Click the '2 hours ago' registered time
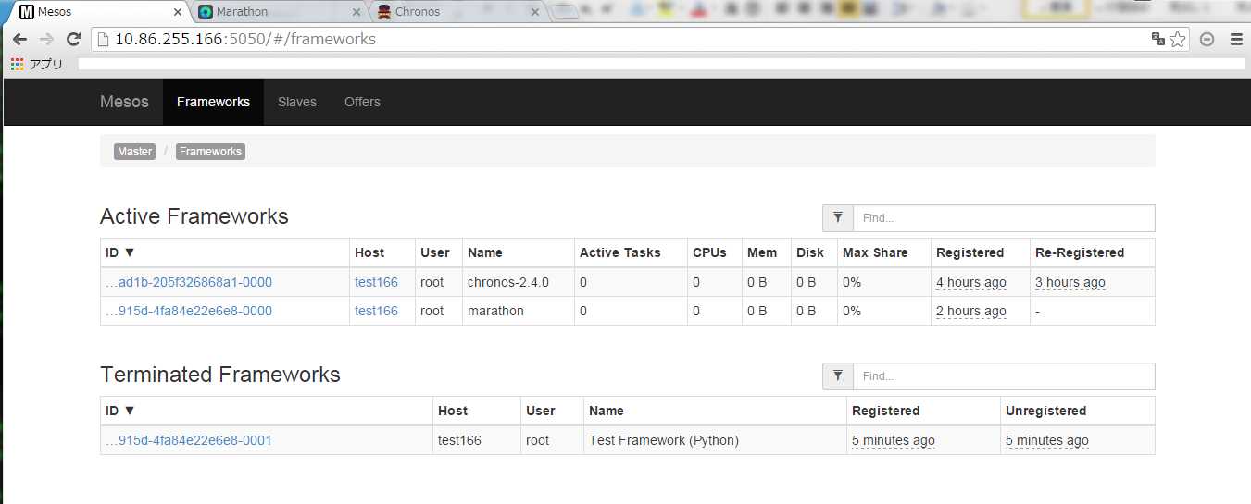The width and height of the screenshot is (1251, 504). click(x=971, y=312)
